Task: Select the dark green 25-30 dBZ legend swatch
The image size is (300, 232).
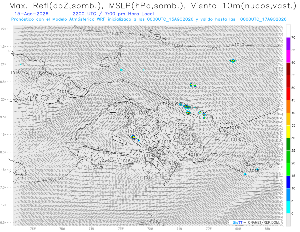Action: coord(288,144)
